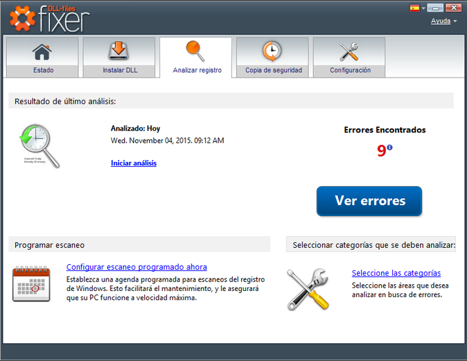Click the blue info icon beside the 9

point(390,148)
